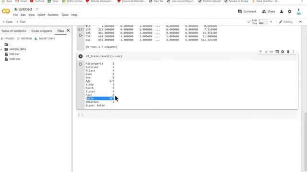Add comment to the cell
The height and width of the screenshot is (172, 307).
(277, 52)
